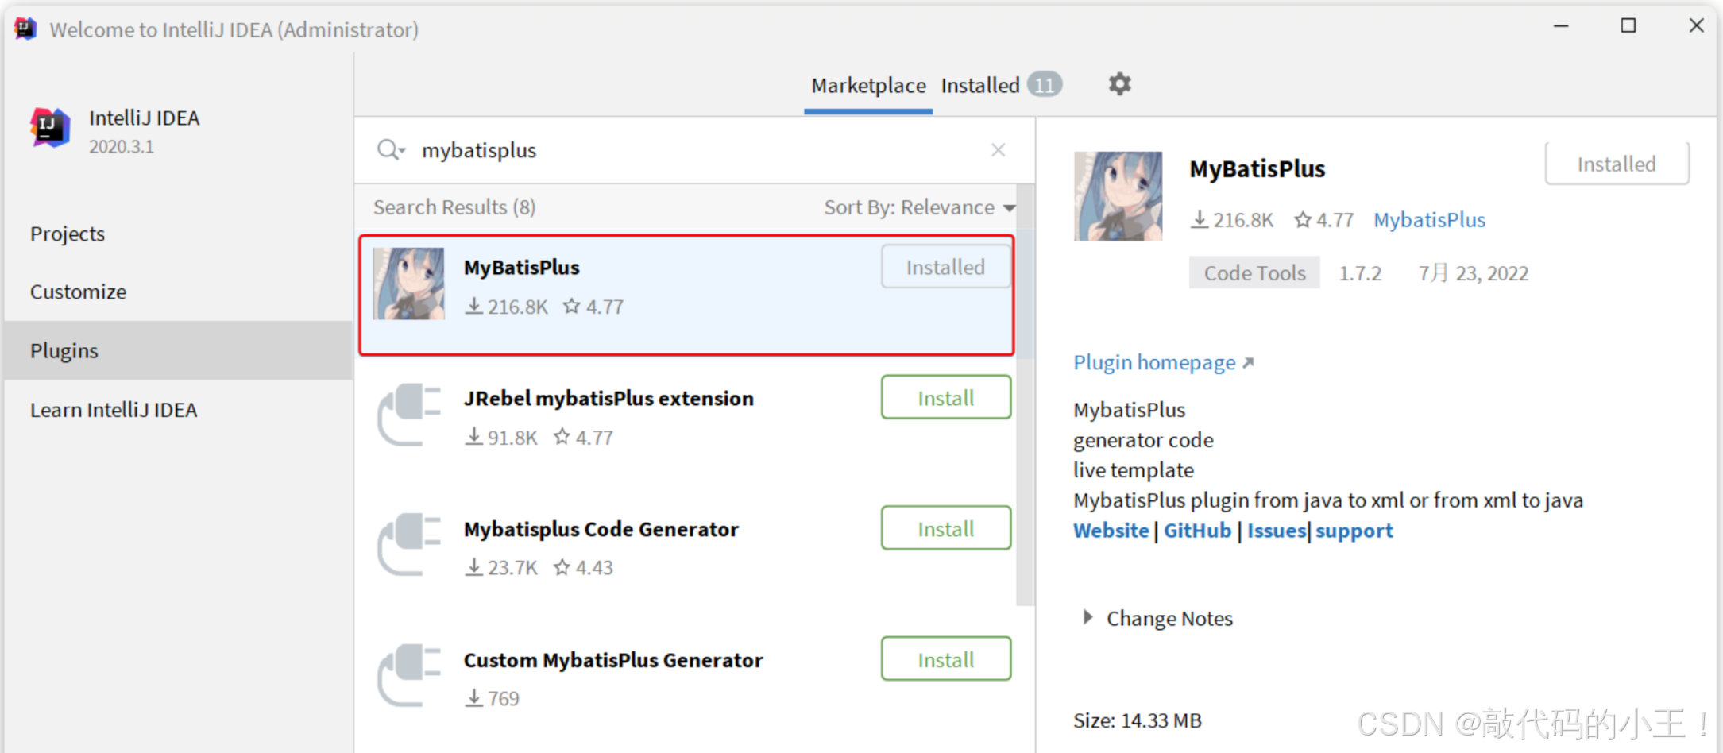
Task: Click the JRebel mybatisPlus extension plug icon
Action: click(409, 415)
